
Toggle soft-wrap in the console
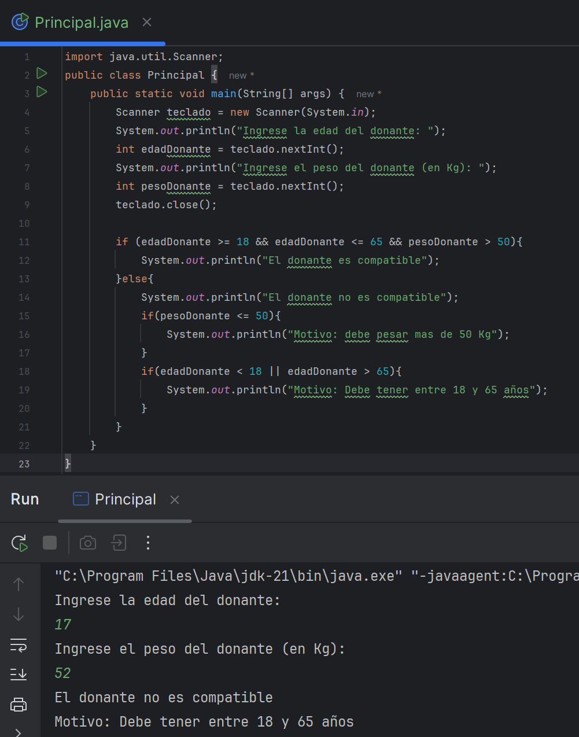(19, 645)
